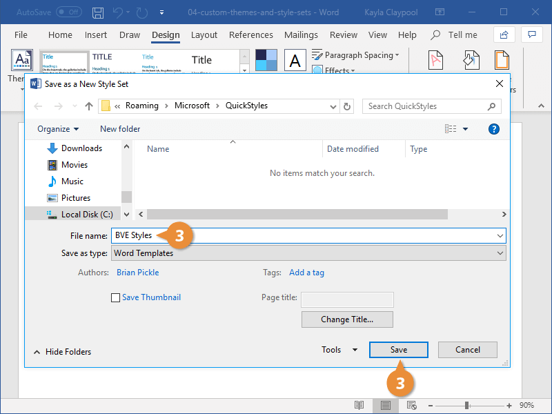Open the Page Color tool
The image size is (552, 414).
click(471, 60)
